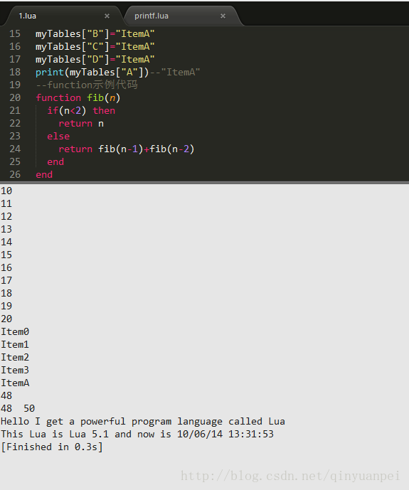The image size is (409, 490).
Task: Click the end keyword on line 25
Action: coord(55,162)
